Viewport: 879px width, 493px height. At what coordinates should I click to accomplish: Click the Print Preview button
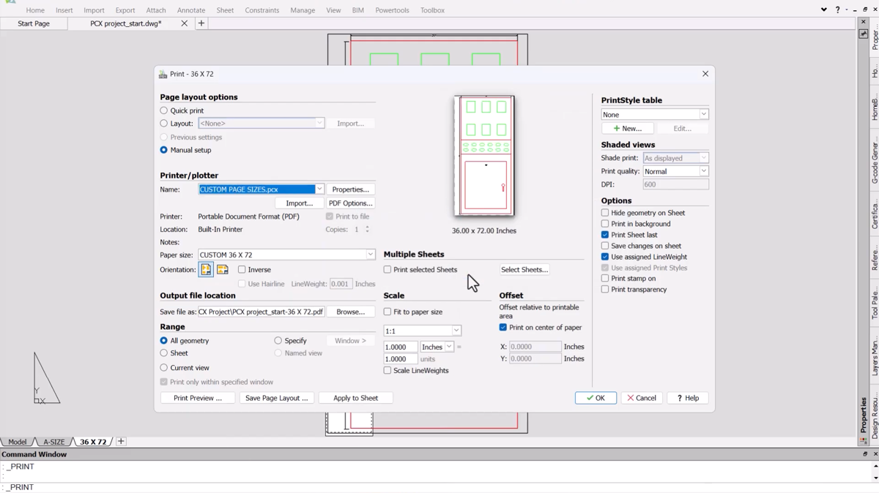coord(197,398)
